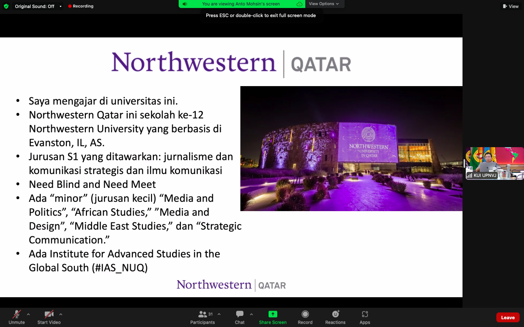524x327 pixels.
Task: Expand the Chat options arrow
Action: pos(251,314)
